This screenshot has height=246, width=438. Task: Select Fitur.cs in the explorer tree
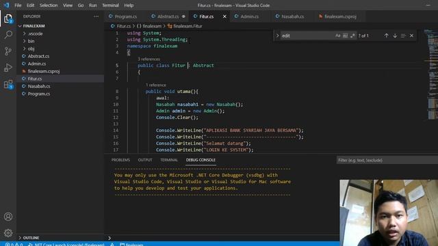pos(35,79)
